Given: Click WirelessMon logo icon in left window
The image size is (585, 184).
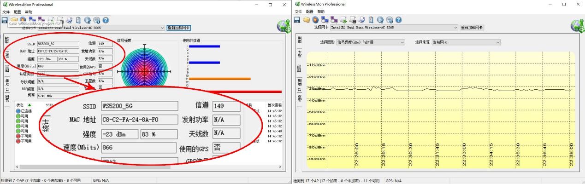Looking at the screenshot, I should click(284, 26).
